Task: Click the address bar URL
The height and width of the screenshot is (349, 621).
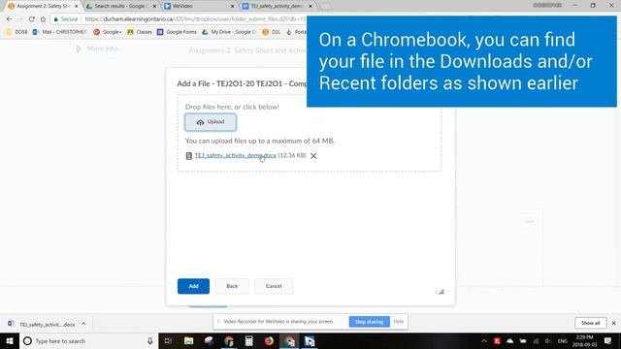Action: click(x=195, y=19)
